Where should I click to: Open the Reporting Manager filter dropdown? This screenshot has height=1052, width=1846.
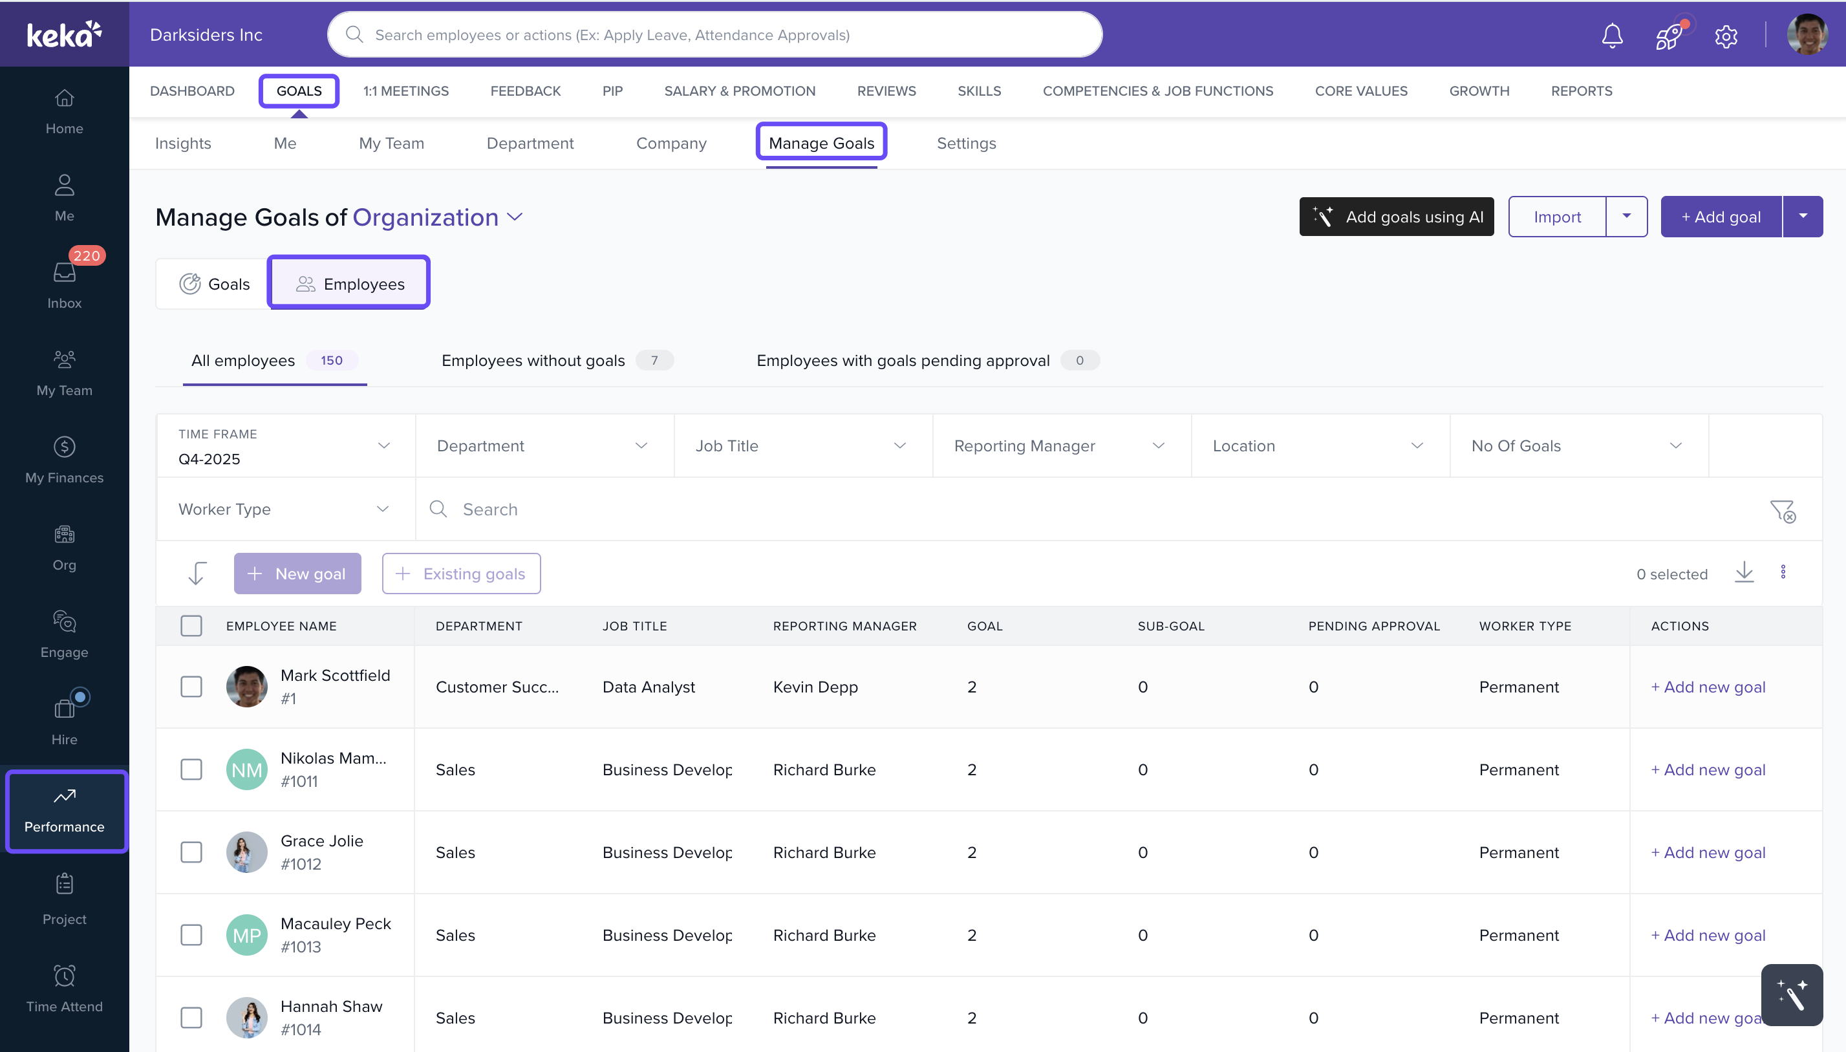point(1060,445)
